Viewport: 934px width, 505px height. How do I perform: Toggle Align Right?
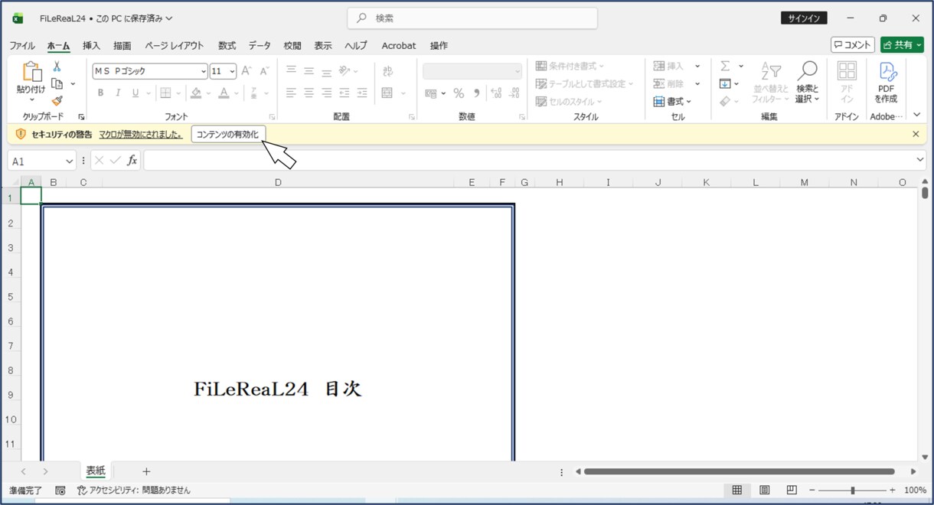click(x=327, y=93)
